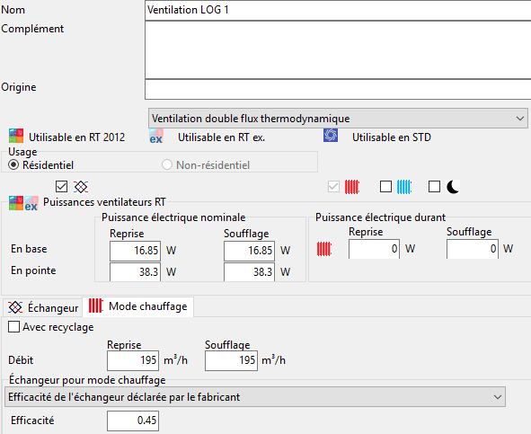Click the RT 2012 colored squares icon
This screenshot has height=434, width=531.
(x=16, y=136)
